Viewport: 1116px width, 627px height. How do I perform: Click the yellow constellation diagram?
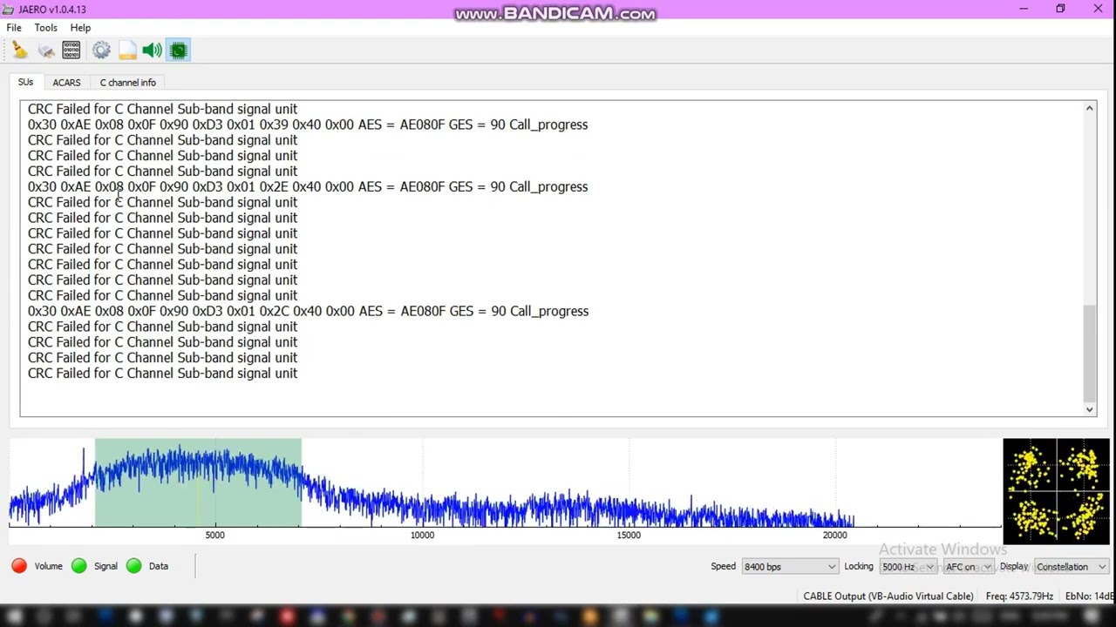point(1056,491)
